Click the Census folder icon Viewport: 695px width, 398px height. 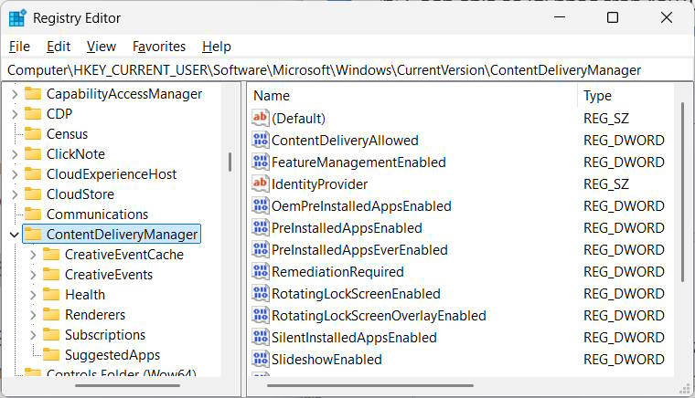[x=34, y=134]
